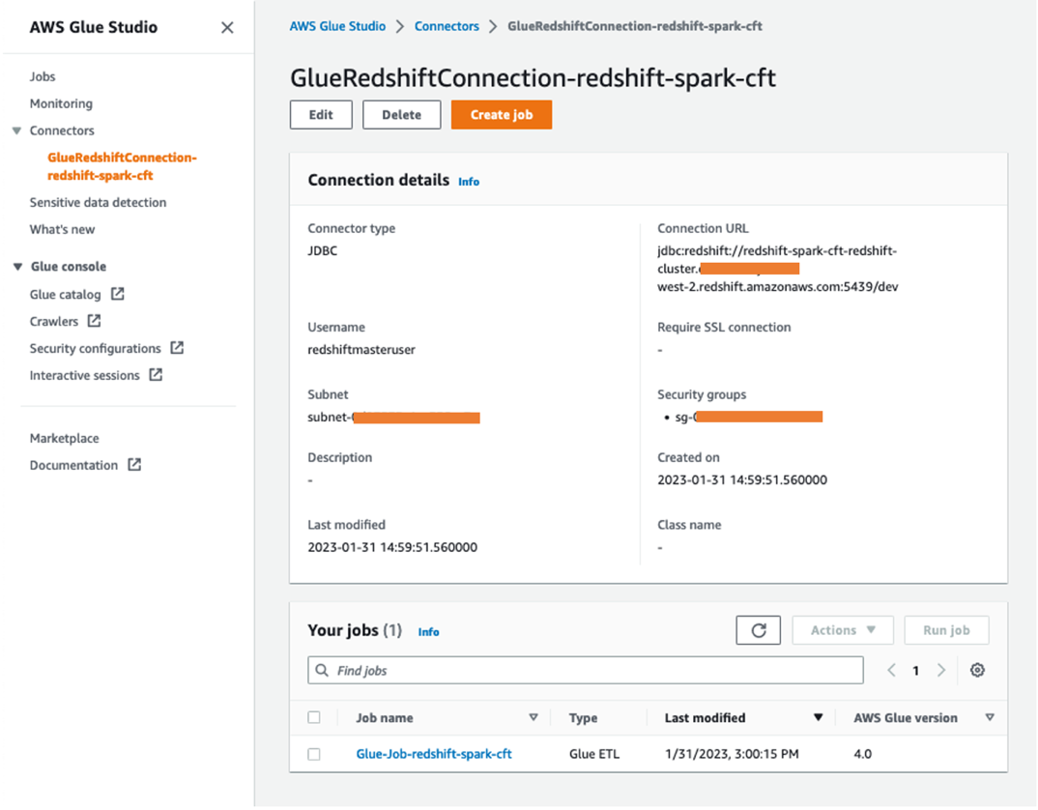Focus the Find jobs search field
The width and height of the screenshot is (1038, 810).
(x=585, y=670)
